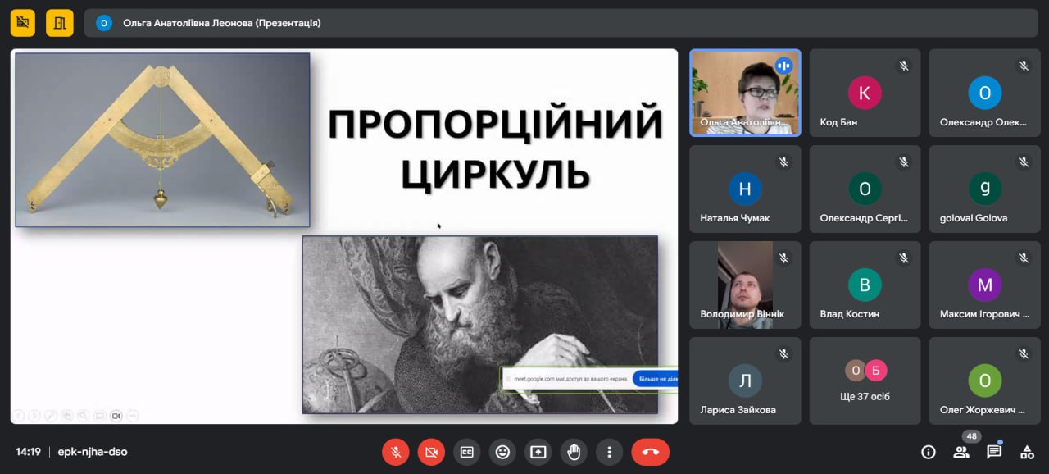Open the three-dot more options menu
The height and width of the screenshot is (474, 1049).
click(x=609, y=452)
